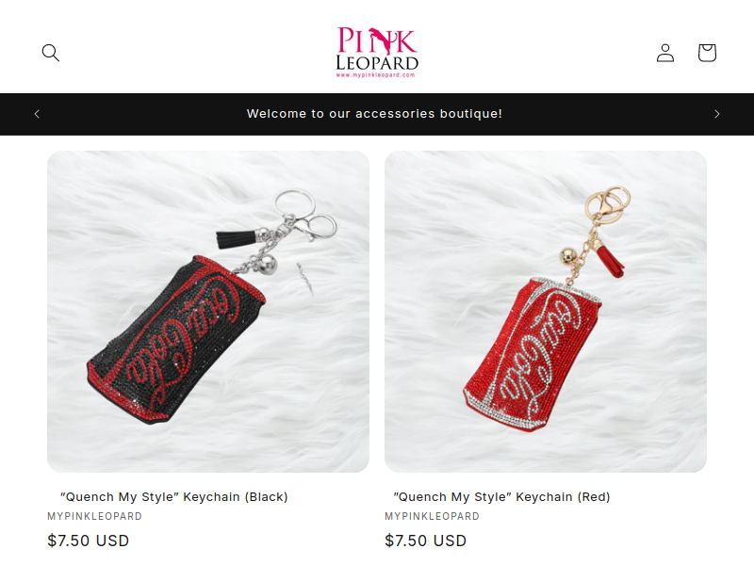Screen dimensions: 754x565
Task: Open the account login icon
Action: click(665, 53)
